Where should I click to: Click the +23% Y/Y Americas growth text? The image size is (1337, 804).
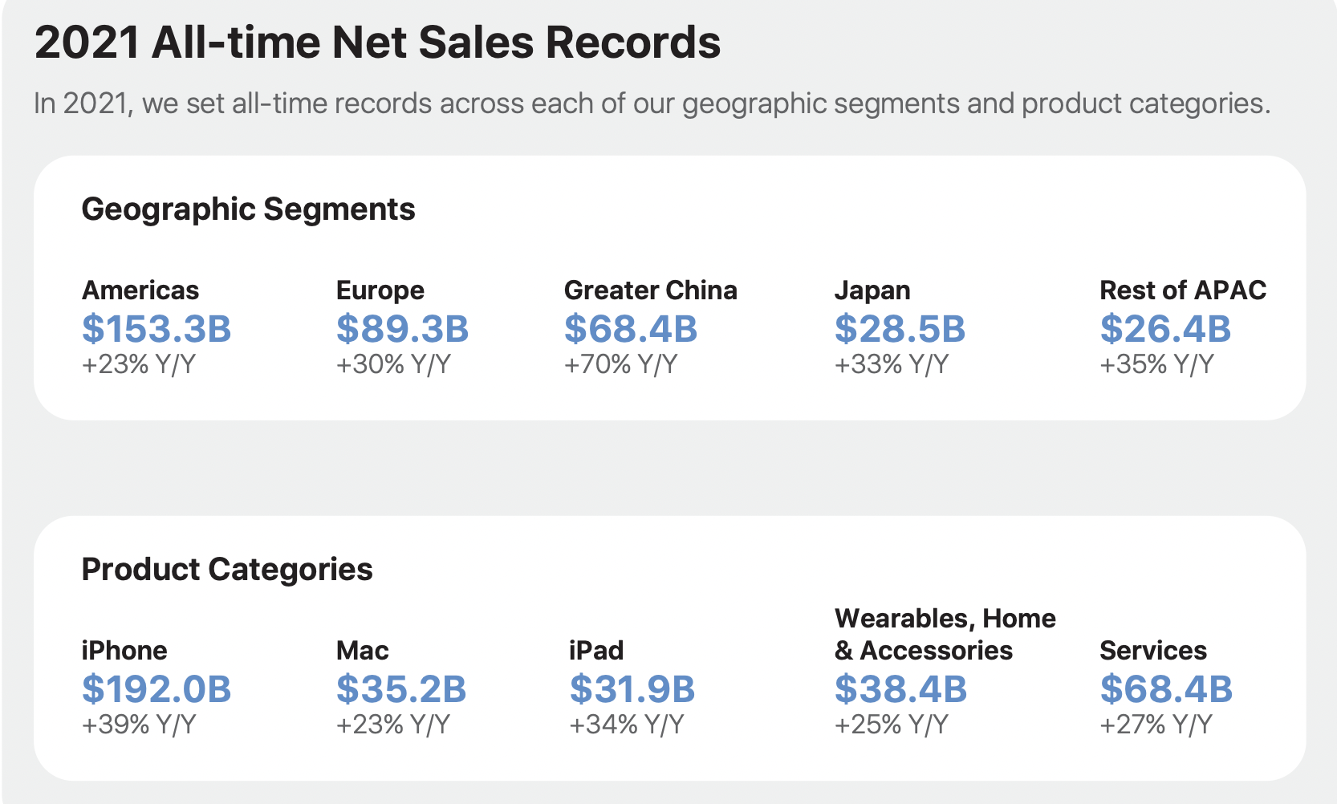(139, 364)
